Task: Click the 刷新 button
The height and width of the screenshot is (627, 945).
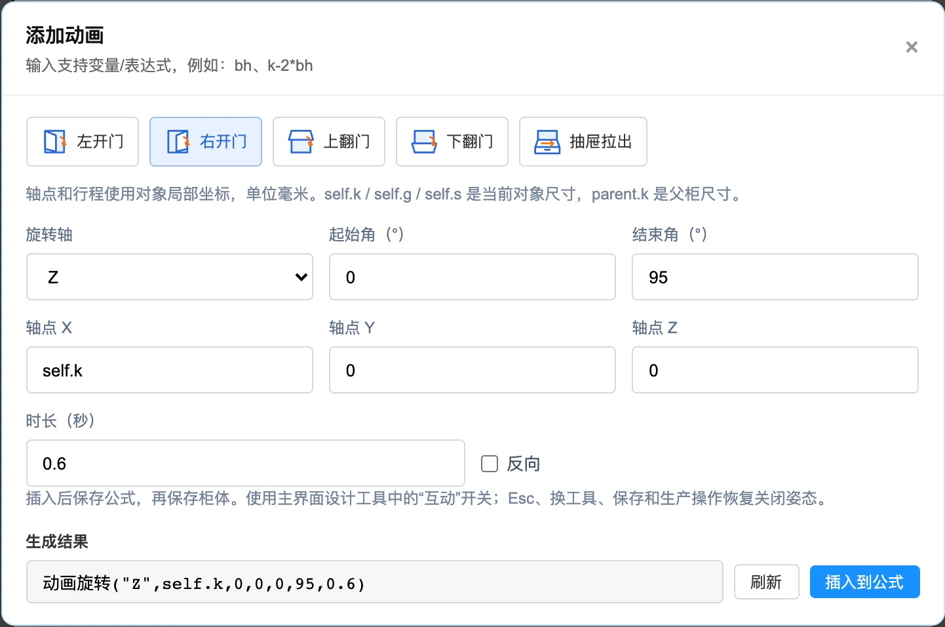Action: [x=766, y=582]
